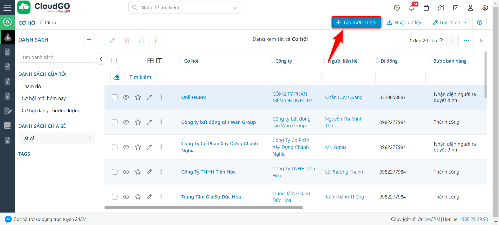The image size is (499, 225).
Task: Select the Thăm dò list
Action: pos(31,86)
